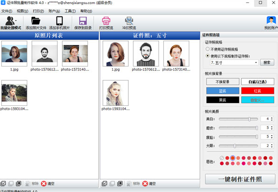Screen dimensions: 278x192
Task: Click 添加手机照片 phone icon
Action: 59,21
